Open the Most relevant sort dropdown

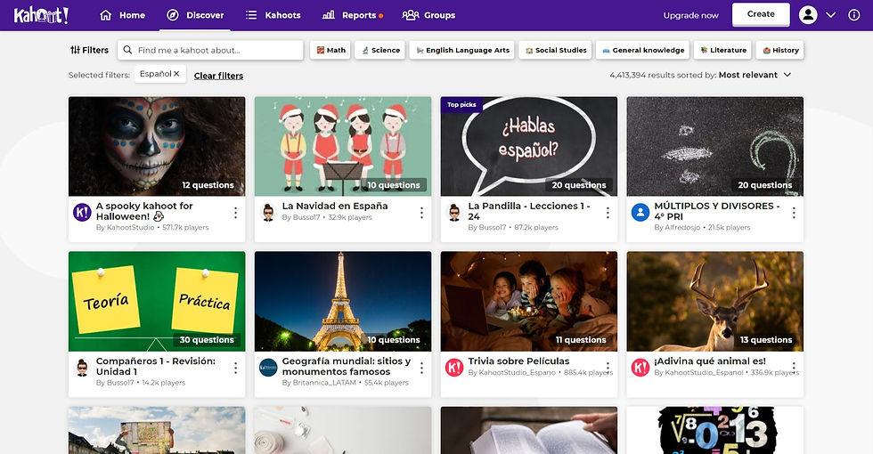(x=755, y=75)
